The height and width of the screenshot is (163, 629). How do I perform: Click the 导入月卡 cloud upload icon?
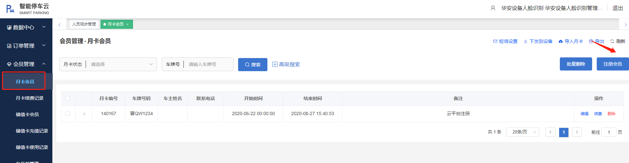click(x=561, y=41)
